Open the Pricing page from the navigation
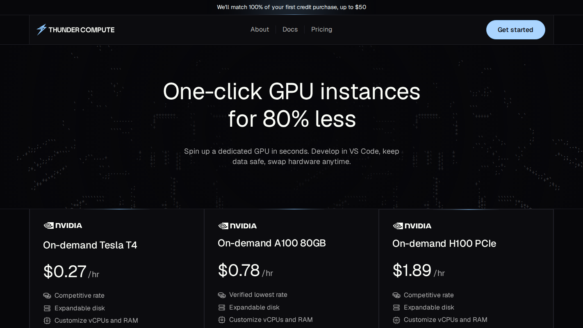This screenshot has height=328, width=583. [321, 29]
